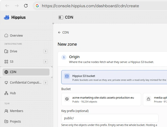Click the Confidential Computing monitor icon
Viewport: 167px width, 127px height.
pyautogui.click(x=6, y=83)
